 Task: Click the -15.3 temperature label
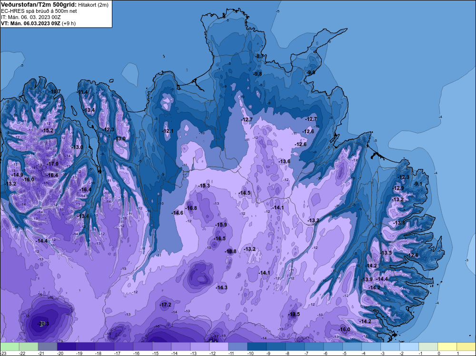(x=204, y=186)
